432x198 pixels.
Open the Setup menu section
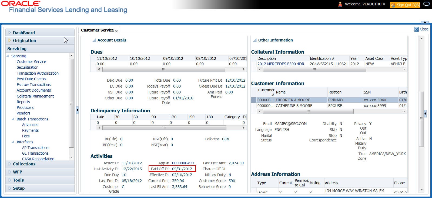tap(19, 188)
